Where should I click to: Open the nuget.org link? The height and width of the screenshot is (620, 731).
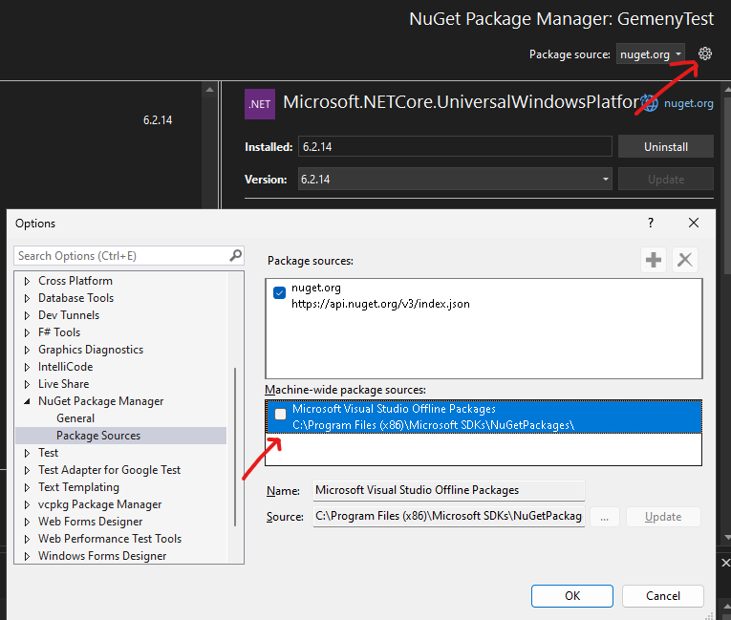689,103
